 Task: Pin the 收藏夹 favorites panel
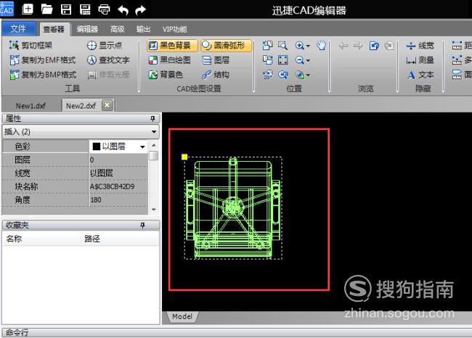point(142,225)
